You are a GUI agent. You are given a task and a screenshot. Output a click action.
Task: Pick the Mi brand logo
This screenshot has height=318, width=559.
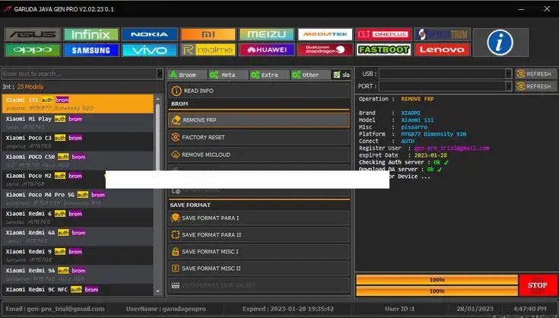coord(208,34)
